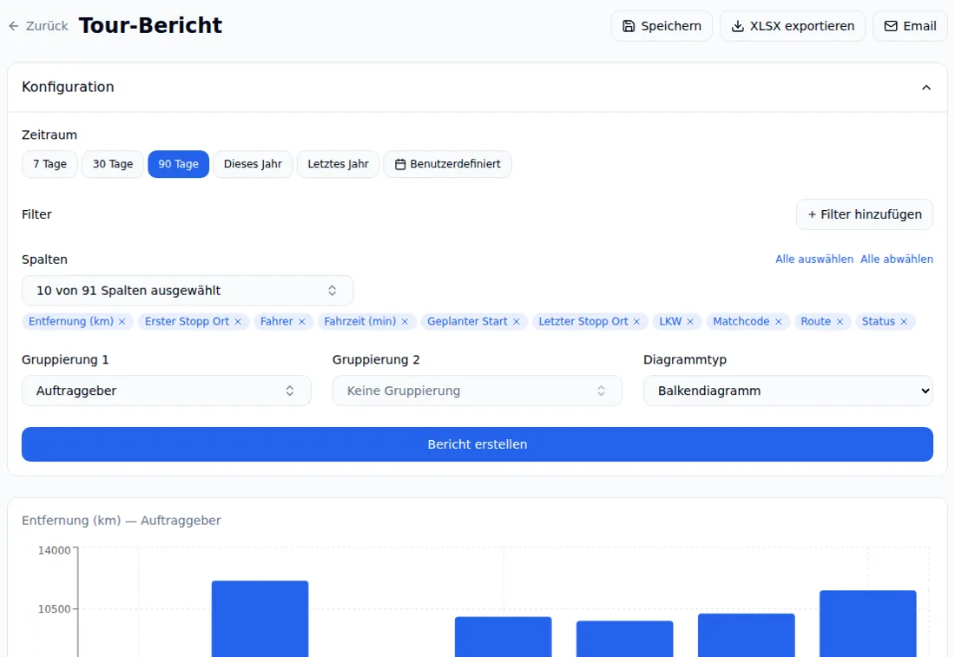Click the Zurück link
The width and height of the screenshot is (955, 657).
tap(38, 26)
